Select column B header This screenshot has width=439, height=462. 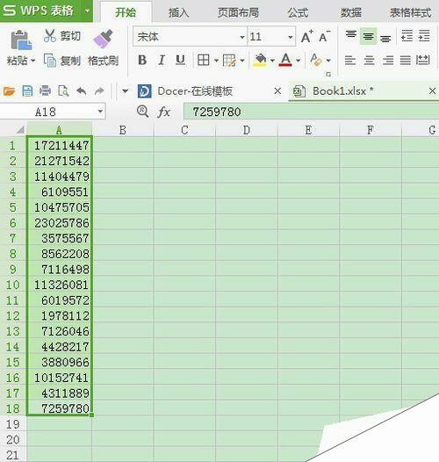123,130
